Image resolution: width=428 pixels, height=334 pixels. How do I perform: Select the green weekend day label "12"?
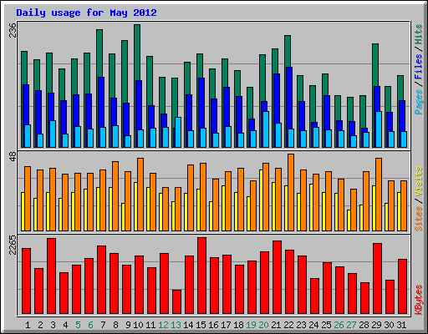click(x=163, y=325)
